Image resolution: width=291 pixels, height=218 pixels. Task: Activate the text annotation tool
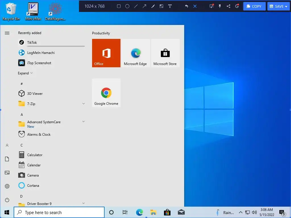tap(170, 6)
